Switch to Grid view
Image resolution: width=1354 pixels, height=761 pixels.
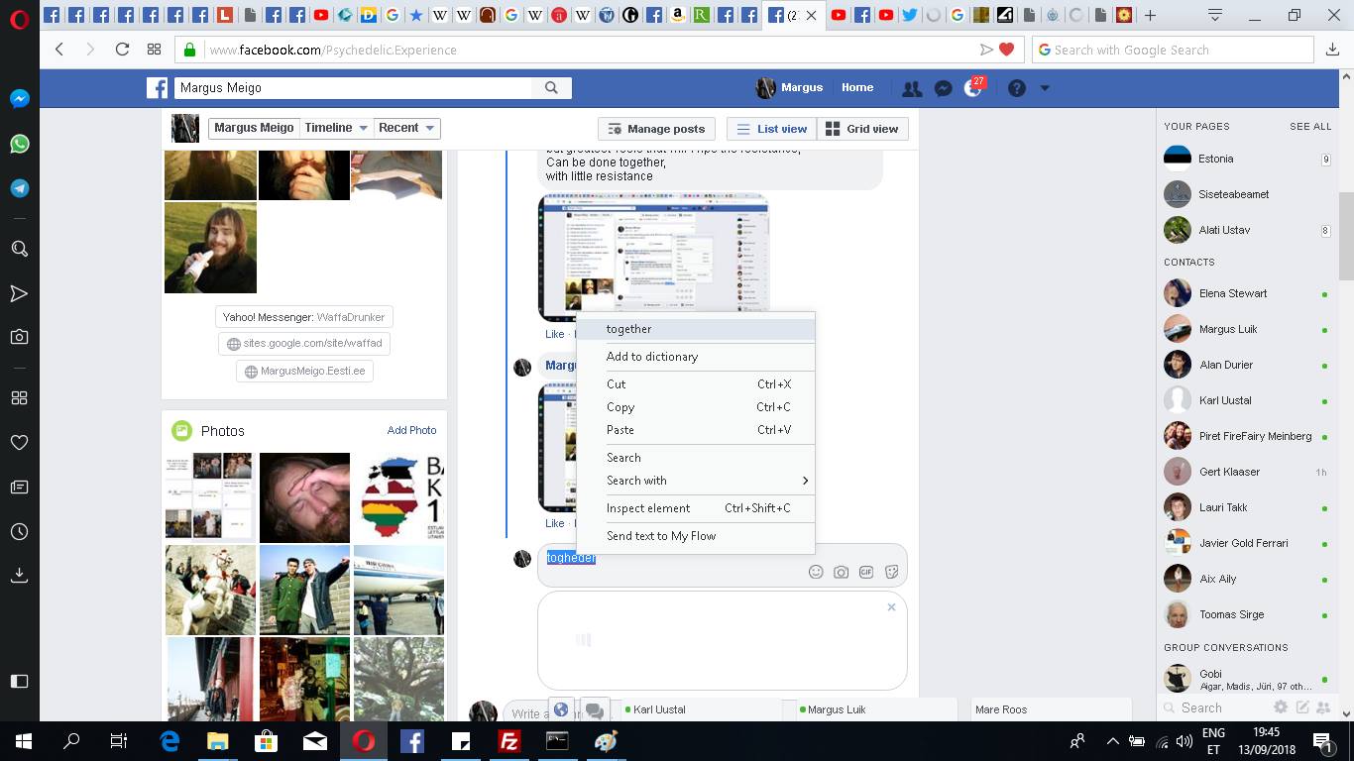(861, 129)
